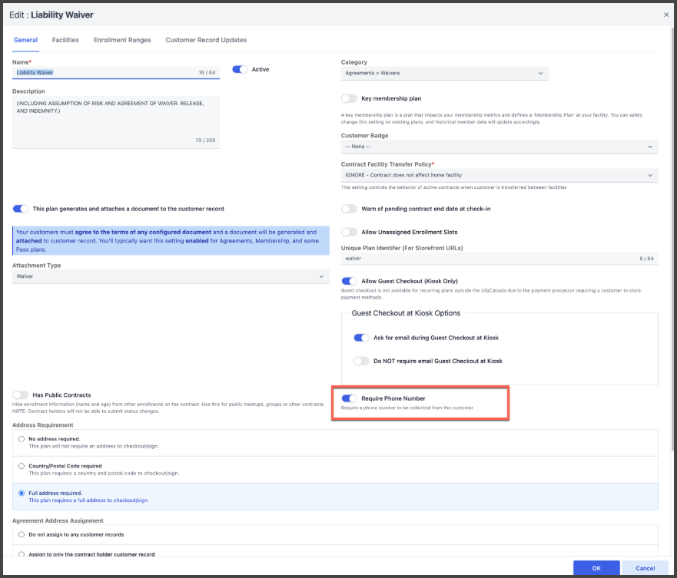677x578 pixels.
Task: Switch to the Facilities tab
Action: (x=65, y=40)
